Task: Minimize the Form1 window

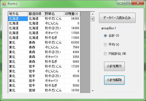Action: pyautogui.click(x=121, y=3)
